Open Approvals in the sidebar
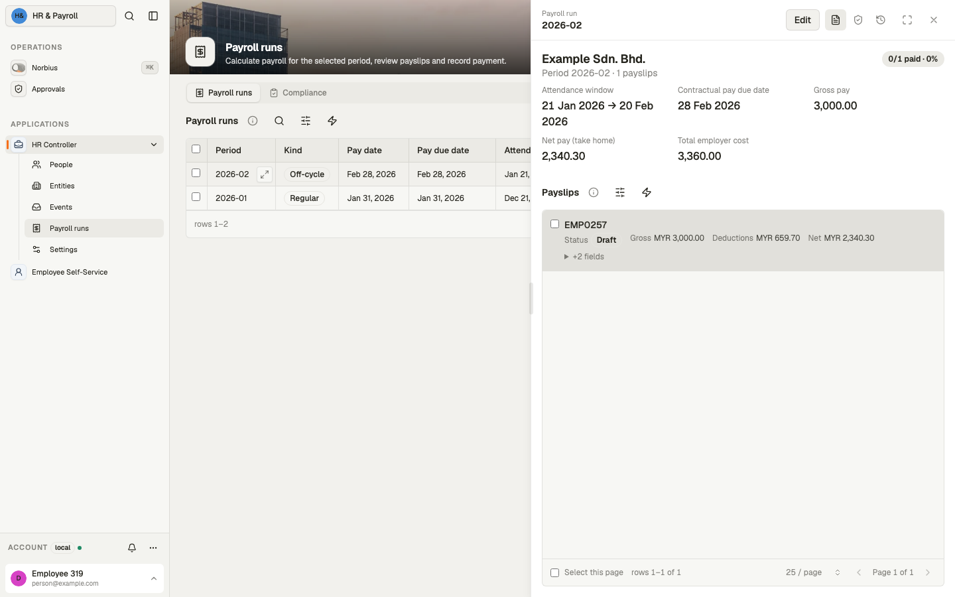The height and width of the screenshot is (597, 955). [x=84, y=89]
